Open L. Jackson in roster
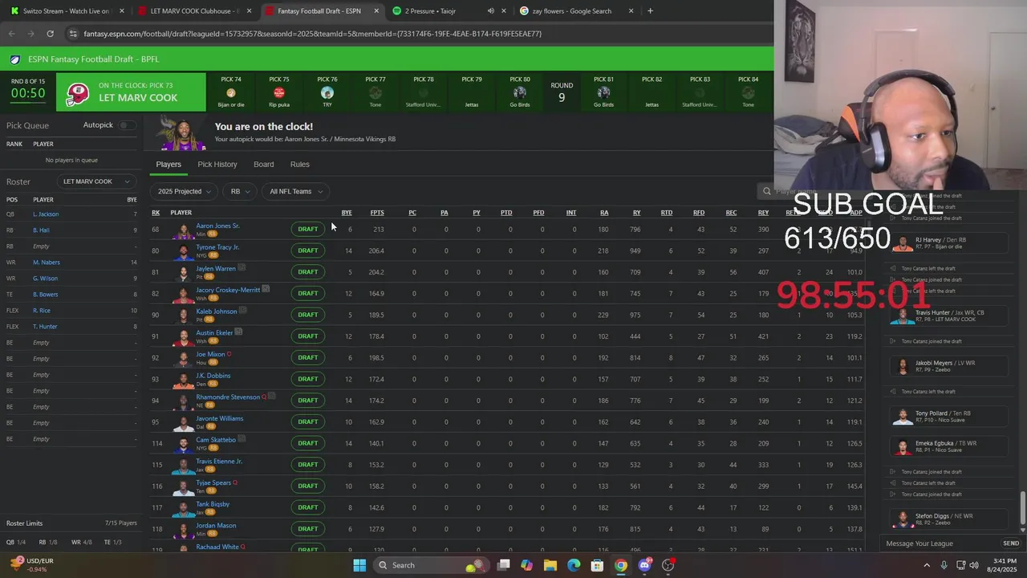Screen dimensions: 1027x578 pyautogui.click(x=46, y=214)
